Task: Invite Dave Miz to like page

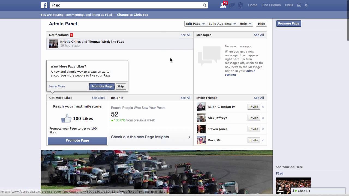Action: [x=254, y=140]
